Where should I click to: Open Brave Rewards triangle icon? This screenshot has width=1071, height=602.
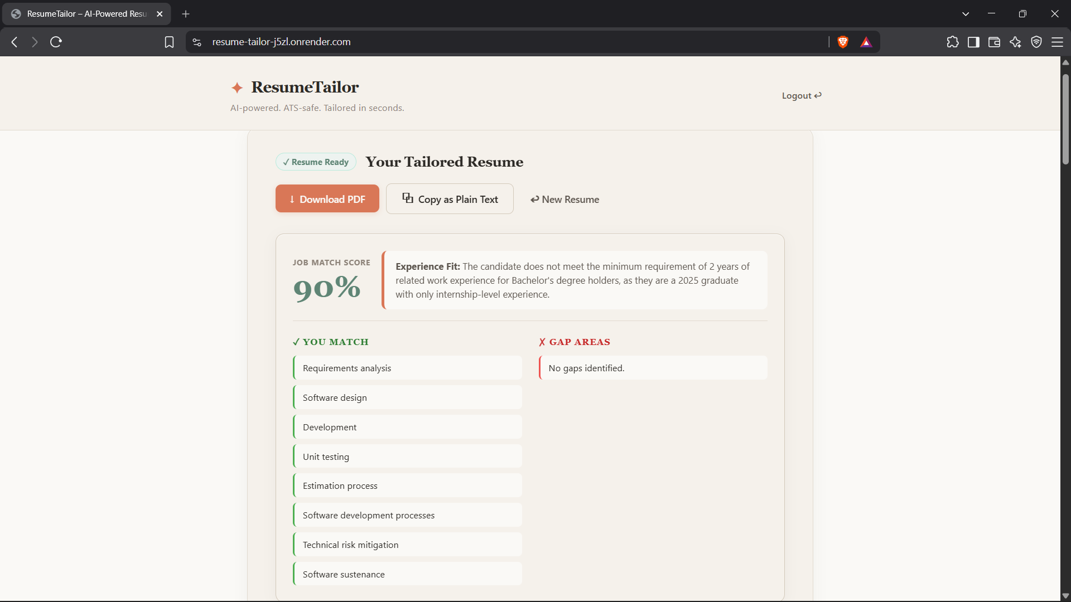point(866,42)
